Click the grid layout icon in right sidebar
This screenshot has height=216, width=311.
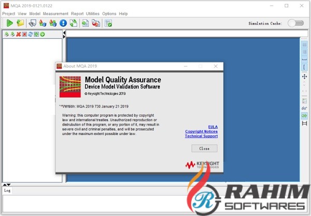pyautogui.click(x=304, y=52)
